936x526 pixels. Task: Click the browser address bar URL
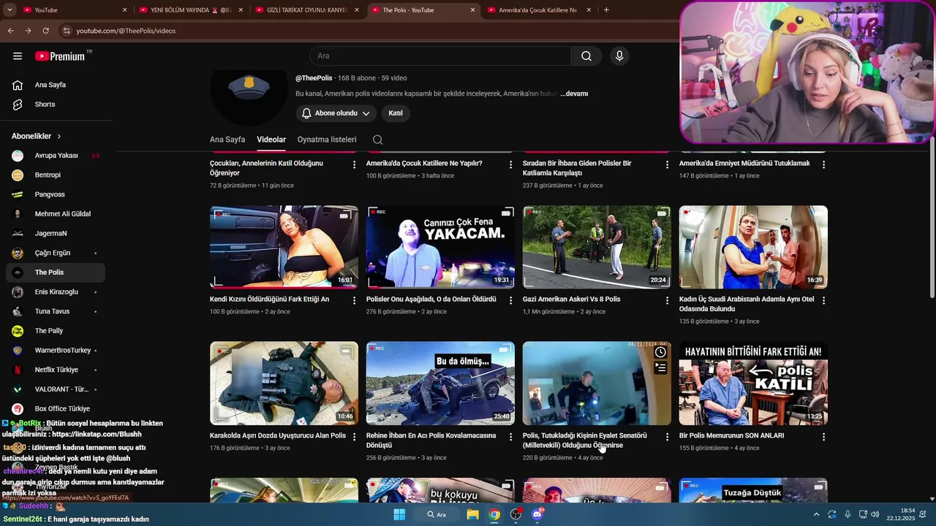(x=126, y=31)
